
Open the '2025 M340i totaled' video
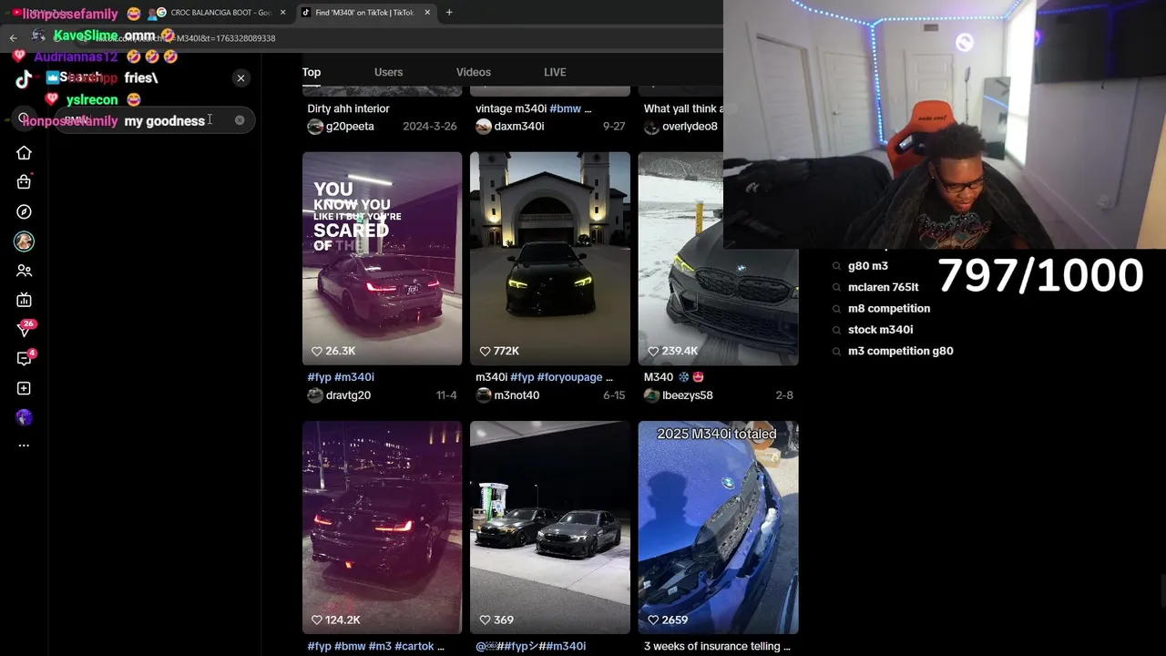[x=718, y=528]
